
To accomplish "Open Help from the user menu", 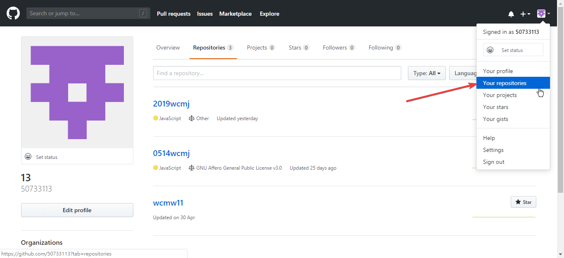I will coord(513,138).
